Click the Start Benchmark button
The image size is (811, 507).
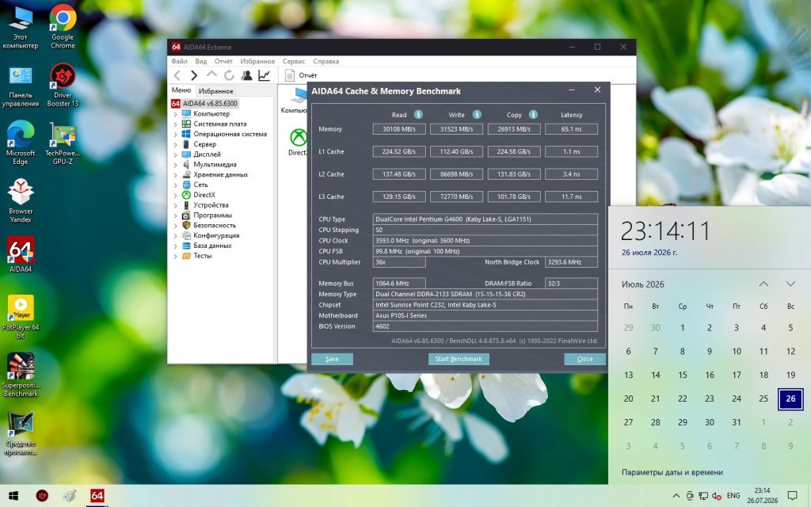[459, 359]
